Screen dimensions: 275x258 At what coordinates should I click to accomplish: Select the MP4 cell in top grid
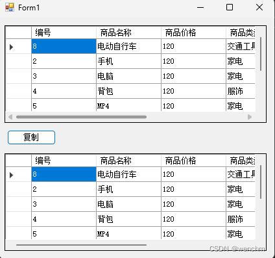(128, 105)
